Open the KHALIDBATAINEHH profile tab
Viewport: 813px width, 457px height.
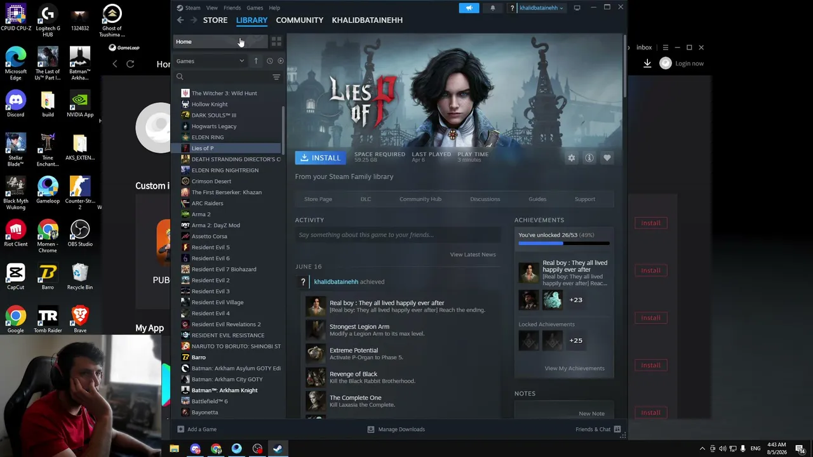click(367, 20)
